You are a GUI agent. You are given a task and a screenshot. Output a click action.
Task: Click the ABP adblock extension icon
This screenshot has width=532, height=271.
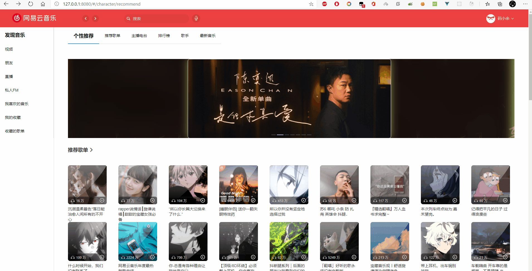[x=324, y=4]
